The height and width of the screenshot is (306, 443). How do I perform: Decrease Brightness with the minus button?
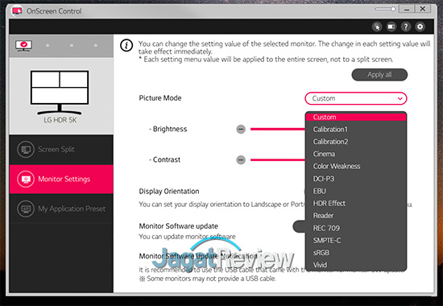[241, 130]
